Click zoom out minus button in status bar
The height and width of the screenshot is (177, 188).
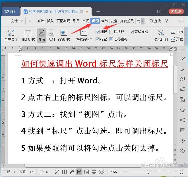tap(125, 172)
